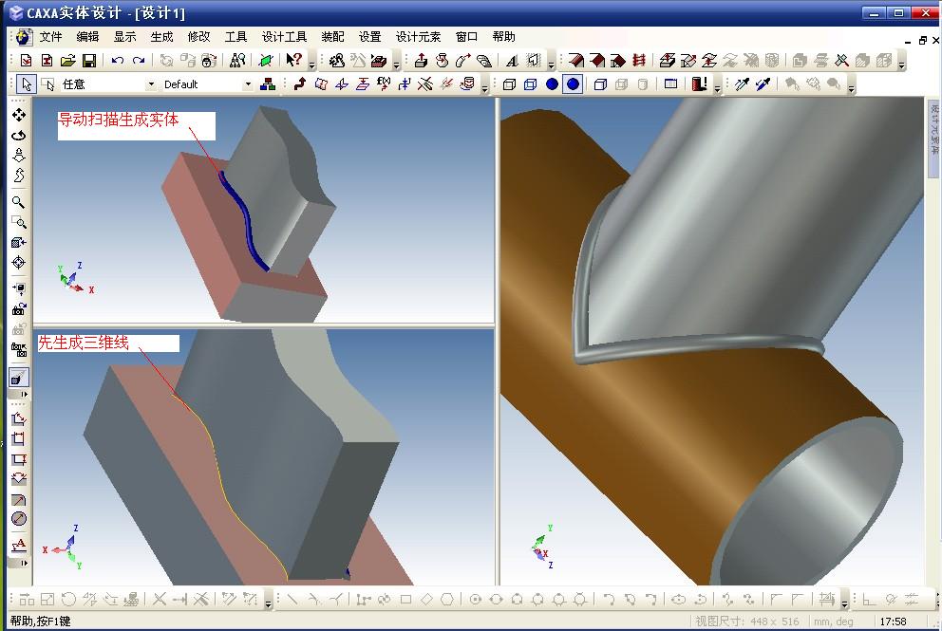Viewport: 942px width, 631px height.
Task: Click the polygon (hexagon) icon in the bottom toolbar
Action: [x=447, y=599]
